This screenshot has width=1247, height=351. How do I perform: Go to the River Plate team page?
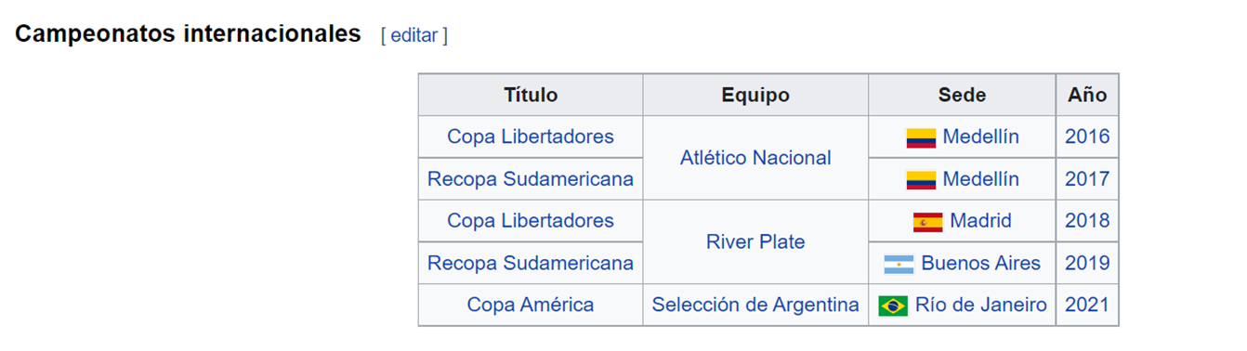(755, 242)
